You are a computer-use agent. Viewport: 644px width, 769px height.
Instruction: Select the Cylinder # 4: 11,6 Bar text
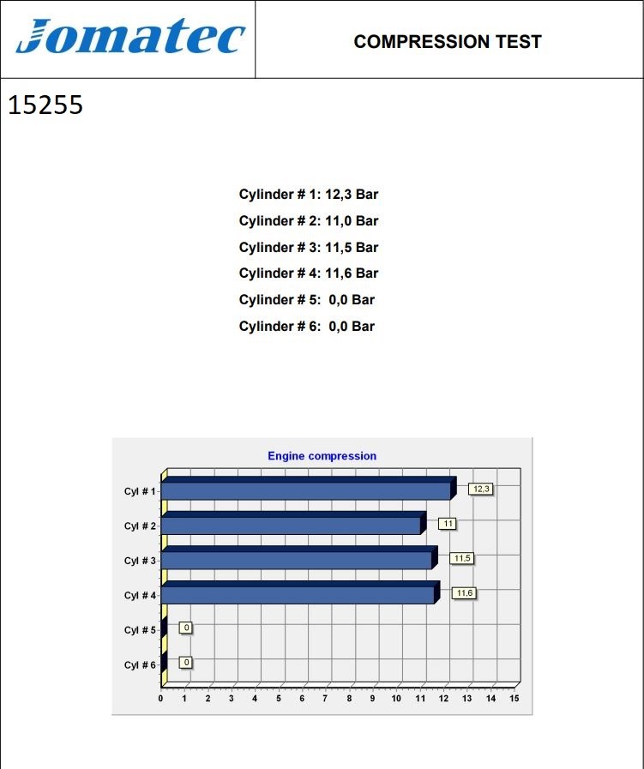(x=308, y=273)
